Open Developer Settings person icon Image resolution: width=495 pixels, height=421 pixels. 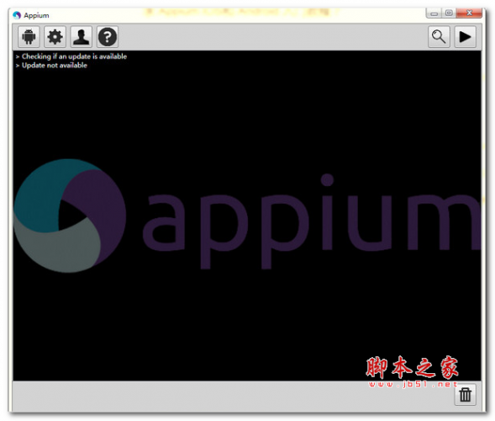pos(82,37)
